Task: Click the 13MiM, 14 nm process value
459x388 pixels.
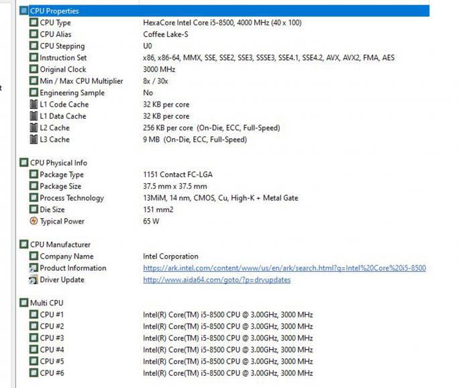Action: pos(221,198)
